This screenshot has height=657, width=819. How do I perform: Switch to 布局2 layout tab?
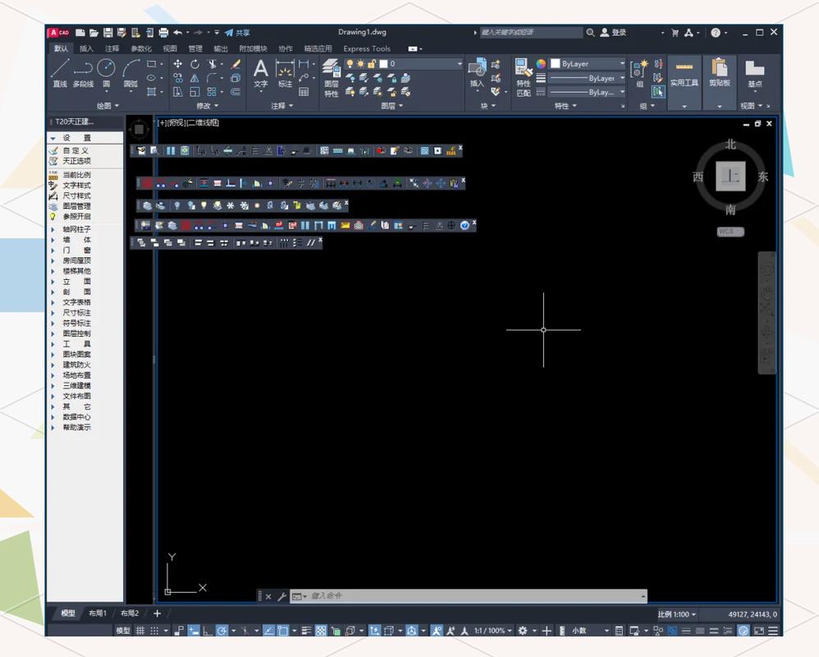pyautogui.click(x=130, y=613)
